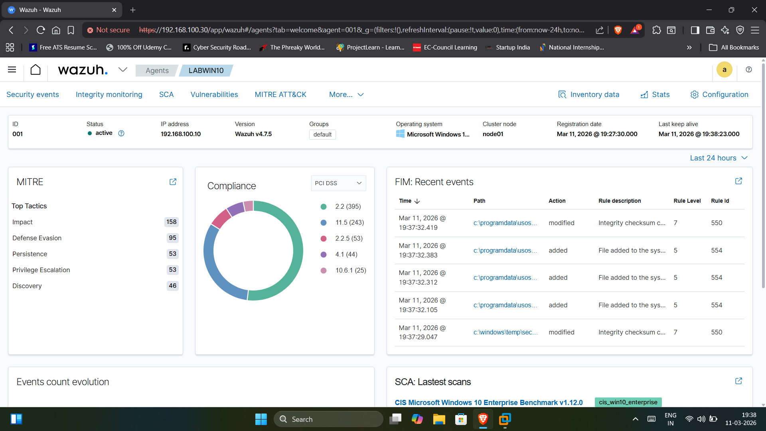Share this page link icon
Screen dimensions: 766x431
pos(600,30)
